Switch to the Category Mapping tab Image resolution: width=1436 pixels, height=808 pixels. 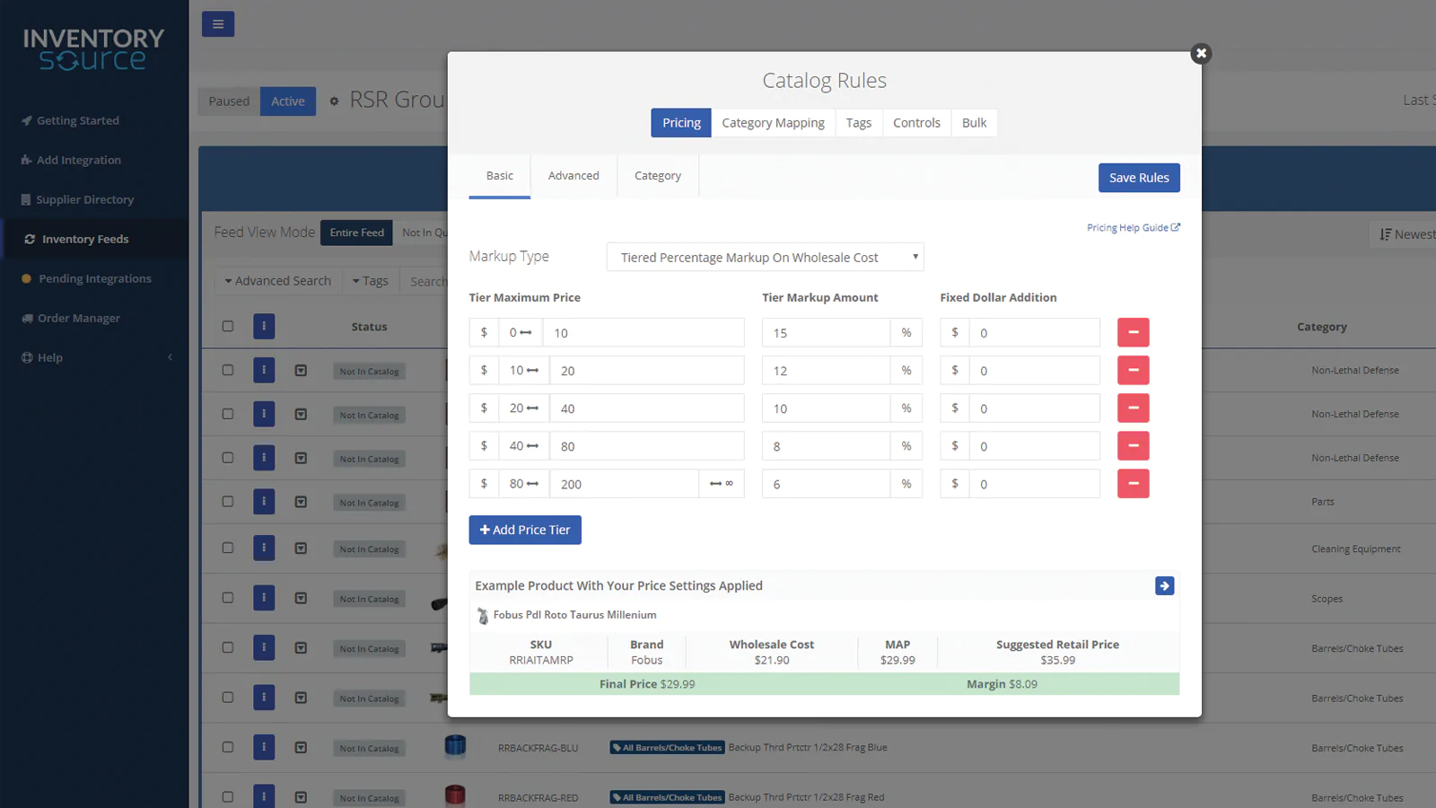(773, 122)
